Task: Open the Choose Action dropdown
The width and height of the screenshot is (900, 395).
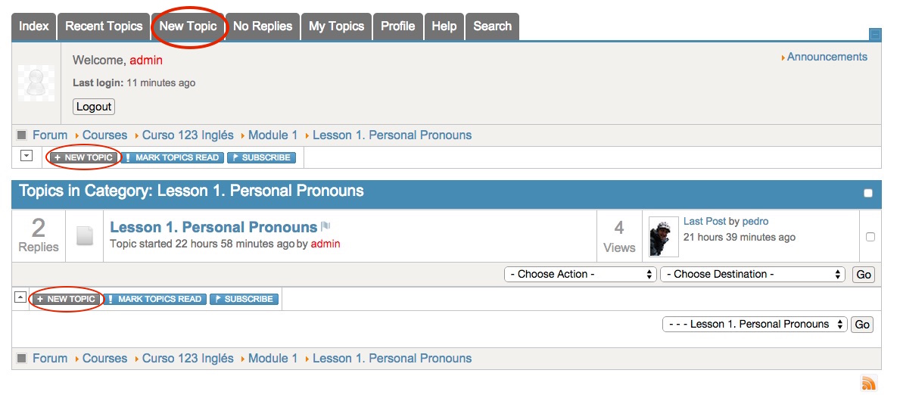Action: (580, 274)
